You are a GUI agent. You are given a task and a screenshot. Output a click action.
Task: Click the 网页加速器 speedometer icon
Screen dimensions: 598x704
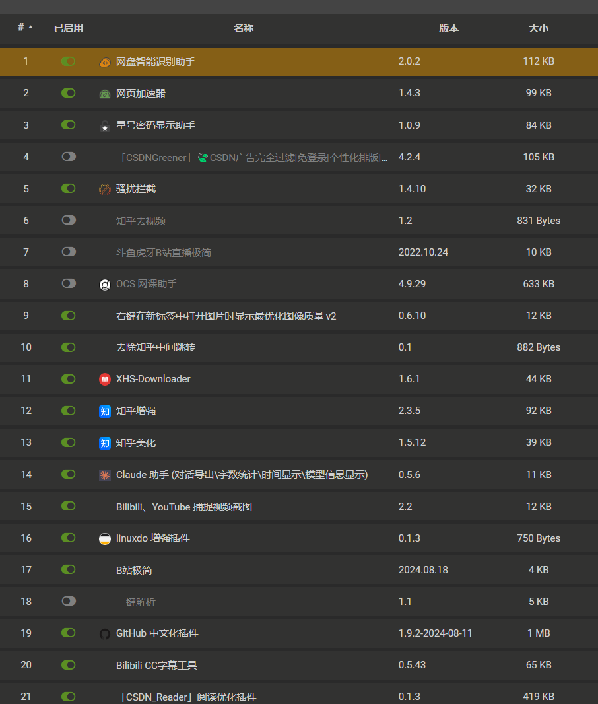point(104,94)
